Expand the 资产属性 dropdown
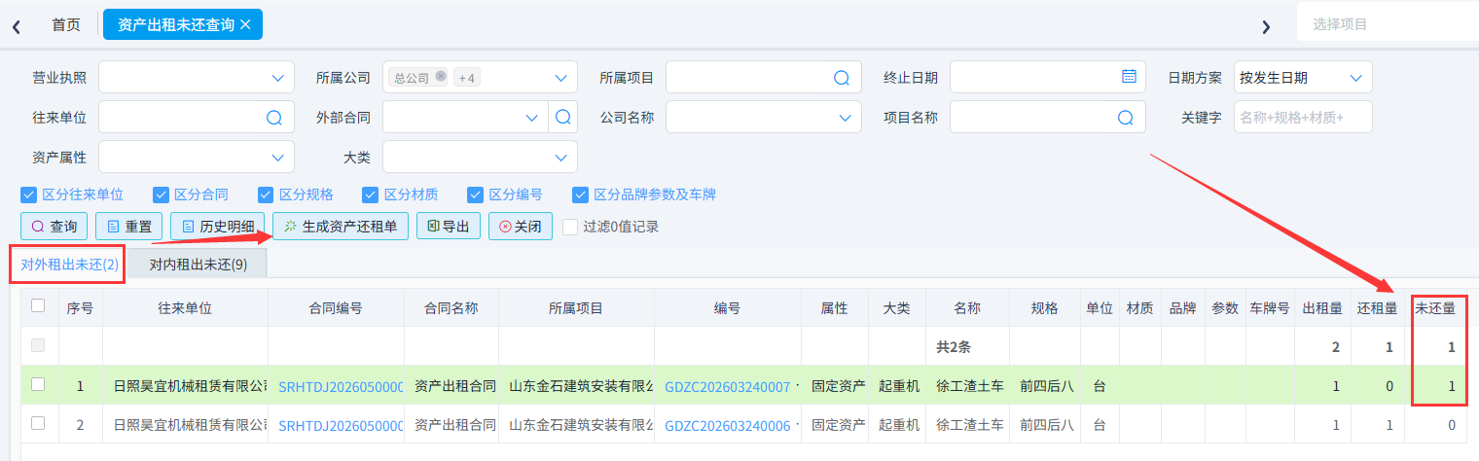Viewport: 1479px width, 461px height. point(277,157)
